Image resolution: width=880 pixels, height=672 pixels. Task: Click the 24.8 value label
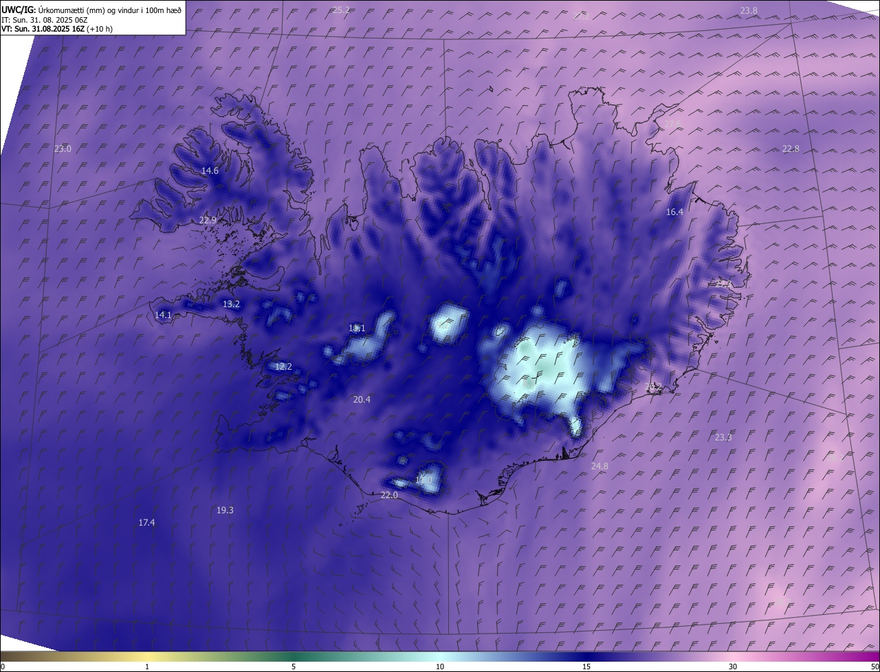599,467
